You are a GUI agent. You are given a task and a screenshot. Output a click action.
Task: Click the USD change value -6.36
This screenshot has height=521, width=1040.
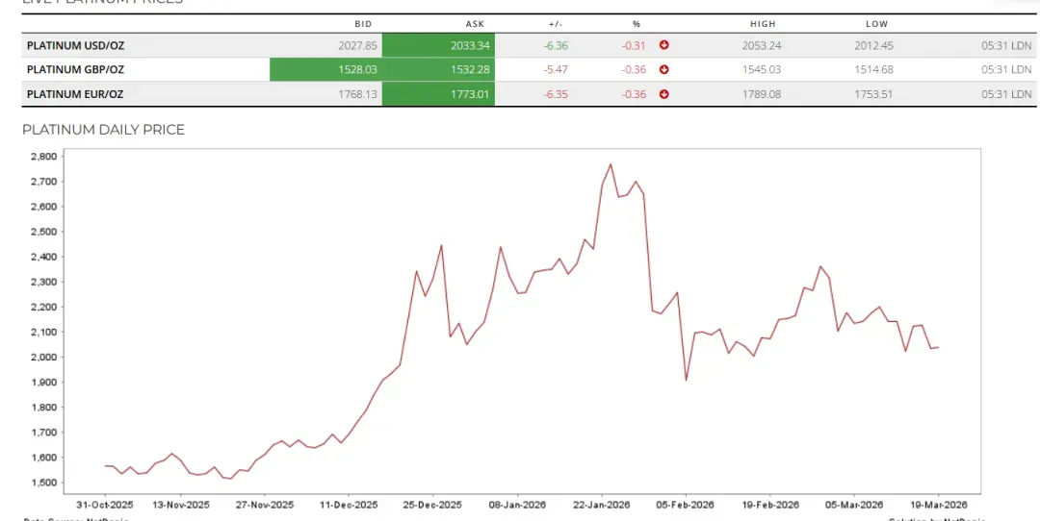point(556,46)
